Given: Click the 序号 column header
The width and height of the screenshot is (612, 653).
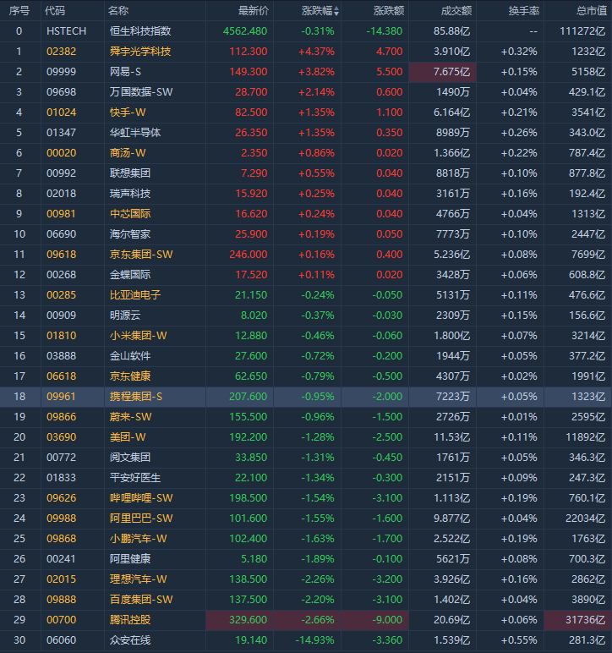Looking at the screenshot, I should pyautogui.click(x=19, y=10).
